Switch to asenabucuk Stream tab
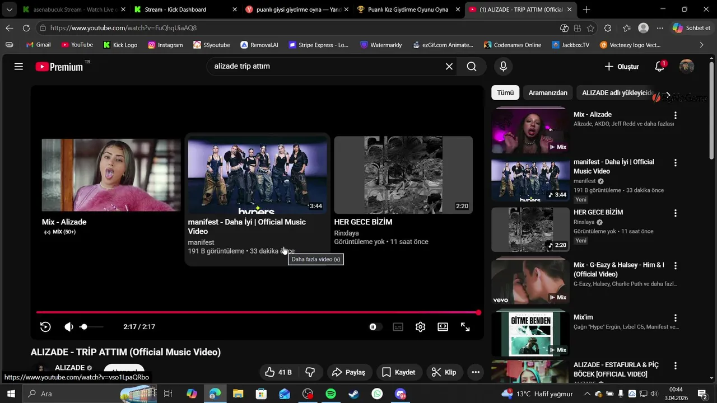This screenshot has height=403, width=717. pos(74,10)
